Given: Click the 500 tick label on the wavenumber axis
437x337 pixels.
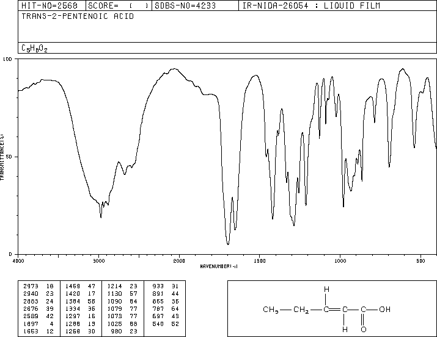Looking at the screenshot, I should (420, 261).
